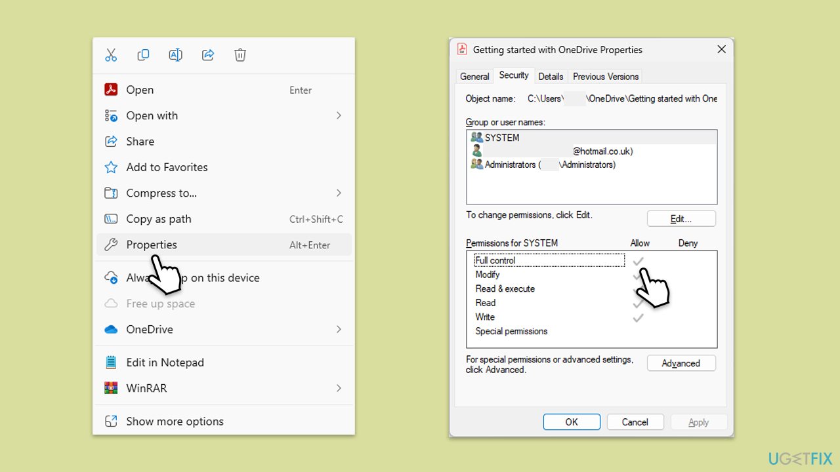
Task: Expand the Open with submenu arrow
Action: point(339,115)
